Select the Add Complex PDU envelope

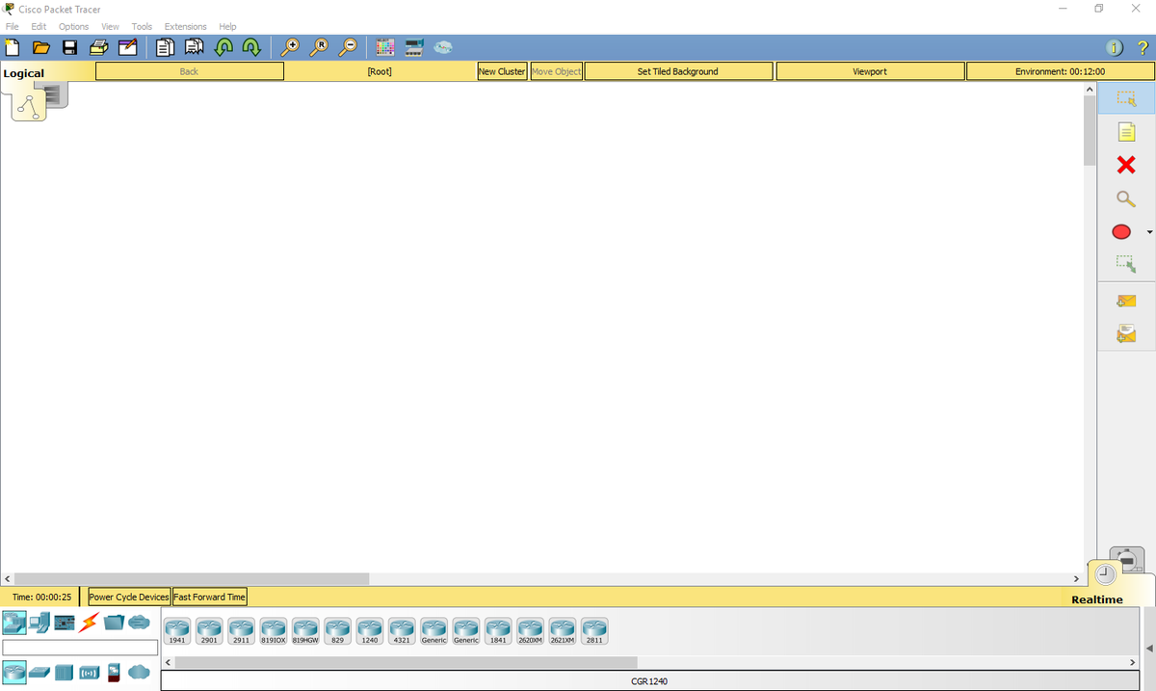(1125, 334)
